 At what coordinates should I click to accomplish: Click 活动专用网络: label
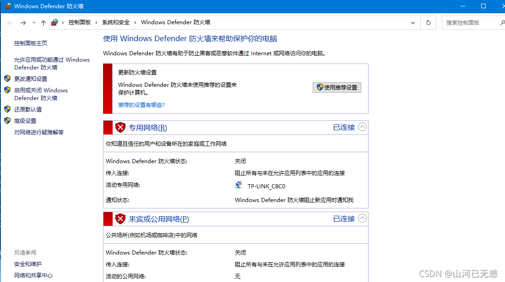pyautogui.click(x=123, y=185)
